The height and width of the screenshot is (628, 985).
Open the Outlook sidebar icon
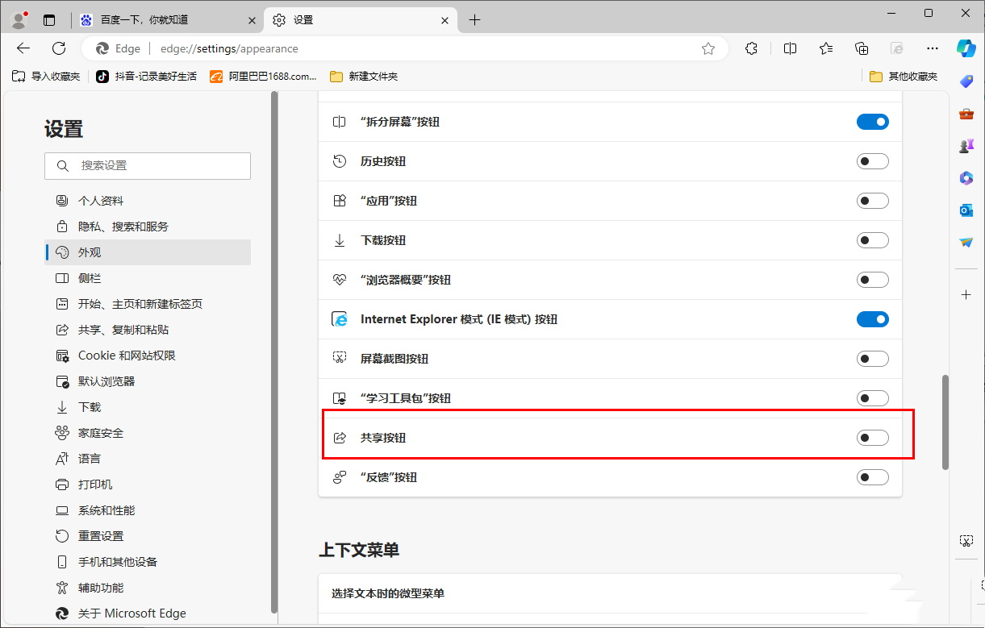click(x=966, y=210)
